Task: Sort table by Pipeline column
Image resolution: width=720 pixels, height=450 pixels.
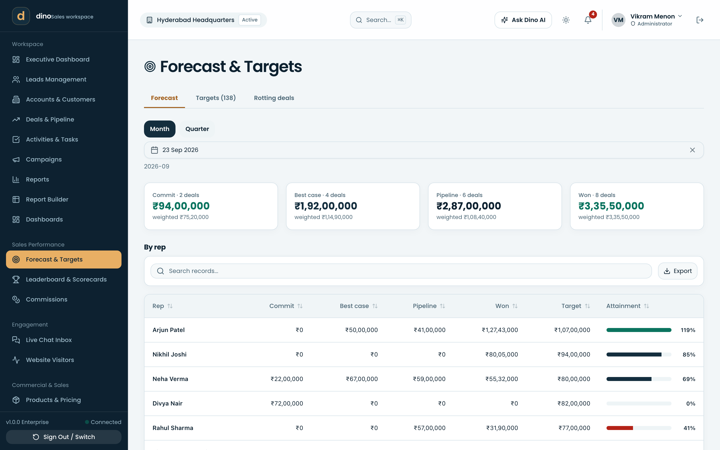Action: 429,306
